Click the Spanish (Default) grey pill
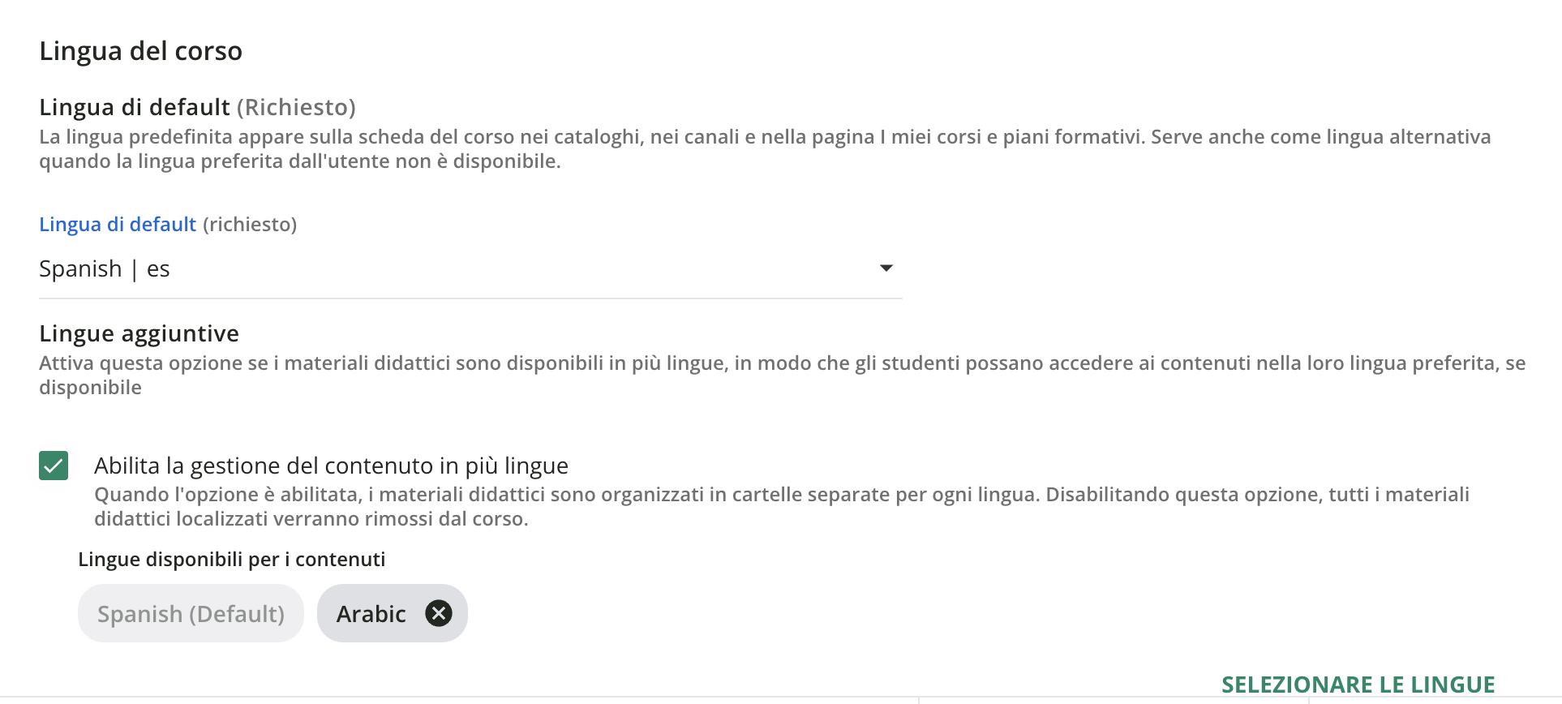This screenshot has width=1562, height=704. (x=190, y=613)
